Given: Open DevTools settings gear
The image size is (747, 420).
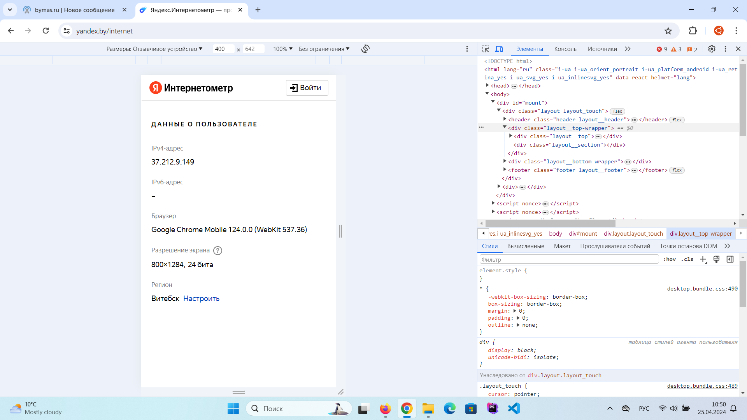Looking at the screenshot, I should (x=712, y=49).
